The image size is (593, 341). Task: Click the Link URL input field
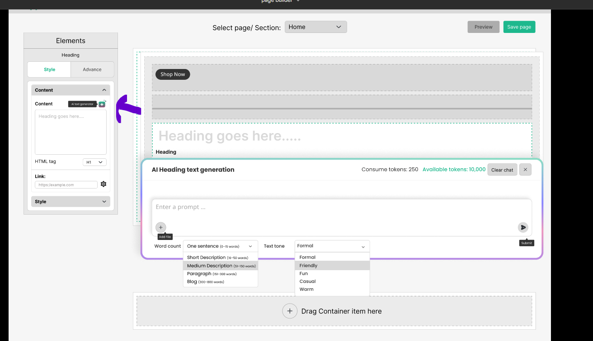click(66, 184)
